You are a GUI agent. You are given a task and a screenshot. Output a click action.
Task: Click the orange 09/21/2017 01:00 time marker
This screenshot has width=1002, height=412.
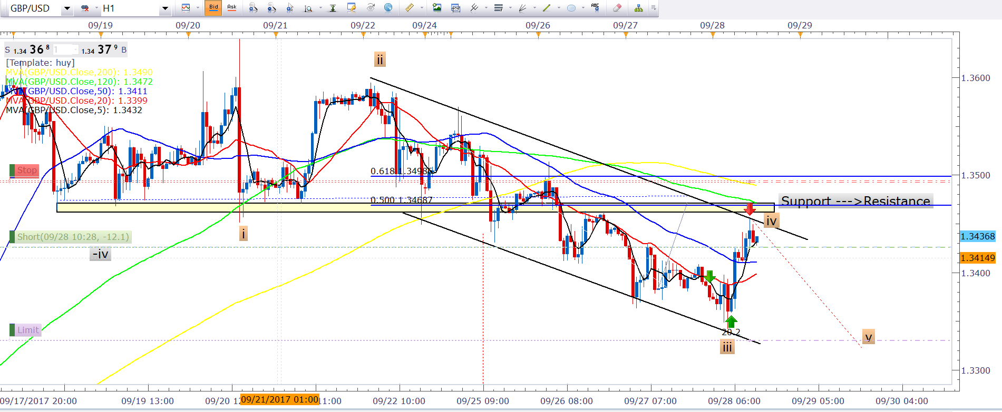(x=279, y=399)
